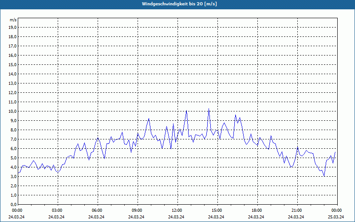The width and height of the screenshot is (355, 222).
Task: Click the 3,0 y-axis label
Action: pyautogui.click(x=14, y=176)
